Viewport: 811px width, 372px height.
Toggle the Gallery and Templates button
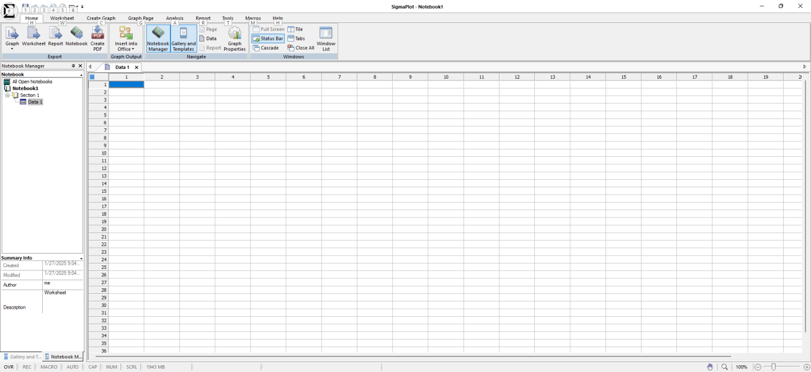[184, 38]
